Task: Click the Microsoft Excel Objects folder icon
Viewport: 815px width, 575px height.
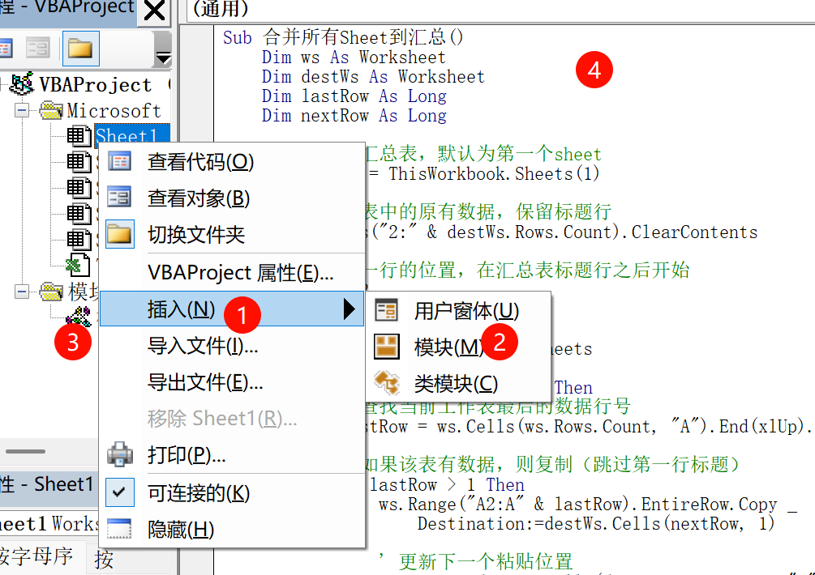Action: pos(51,110)
